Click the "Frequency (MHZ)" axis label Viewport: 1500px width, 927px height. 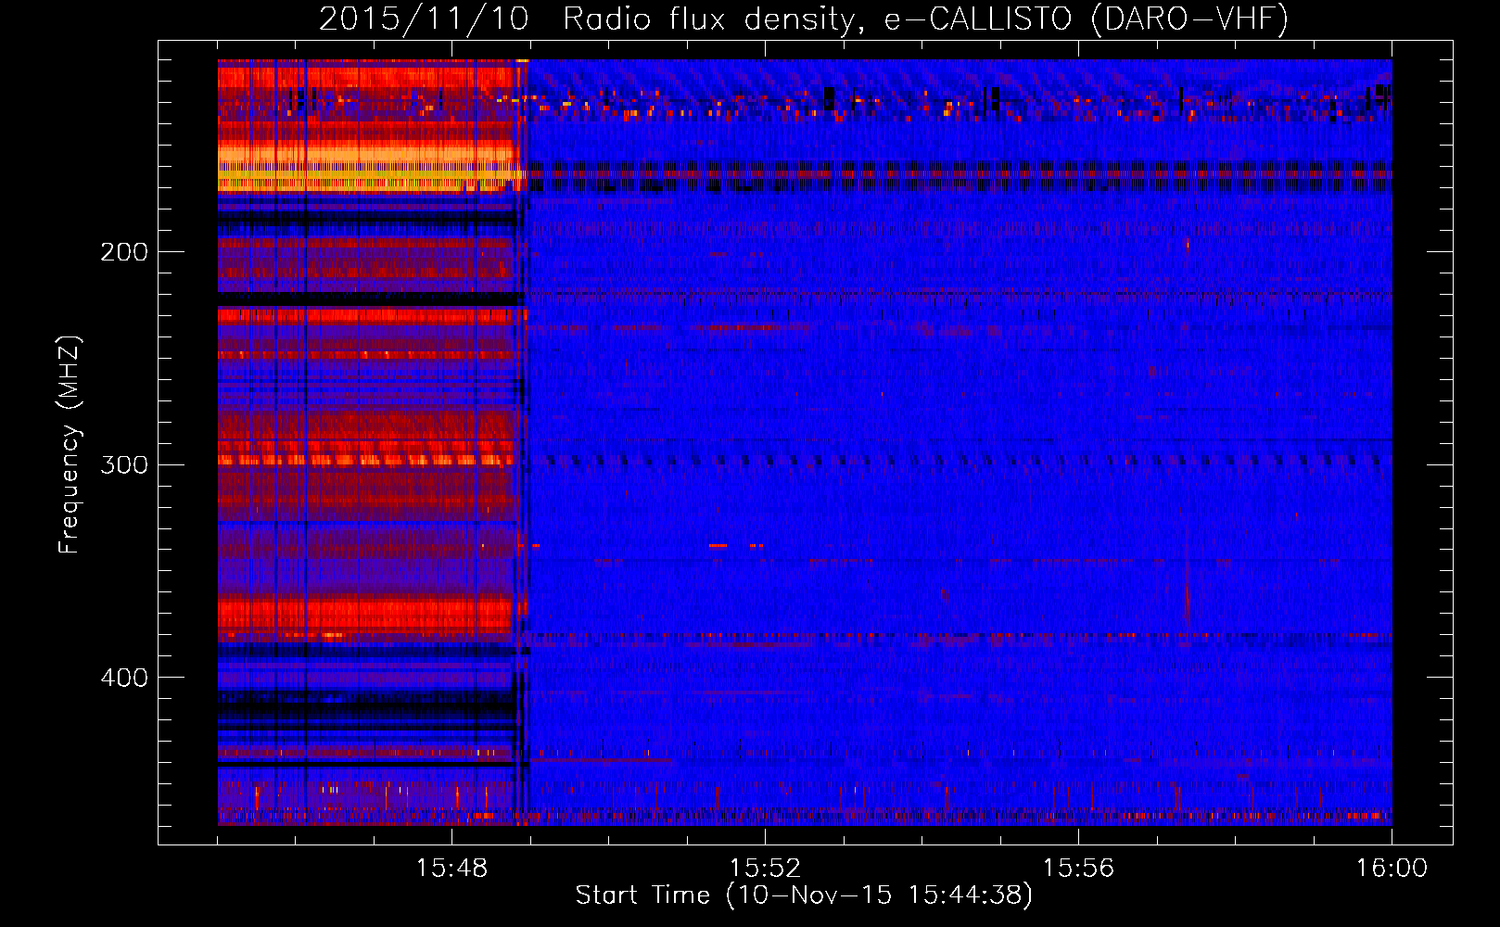70,445
